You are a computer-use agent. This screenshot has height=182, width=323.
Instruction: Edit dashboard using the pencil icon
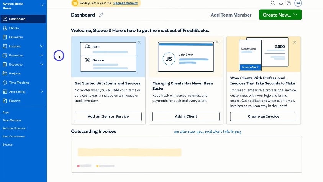[101, 15]
